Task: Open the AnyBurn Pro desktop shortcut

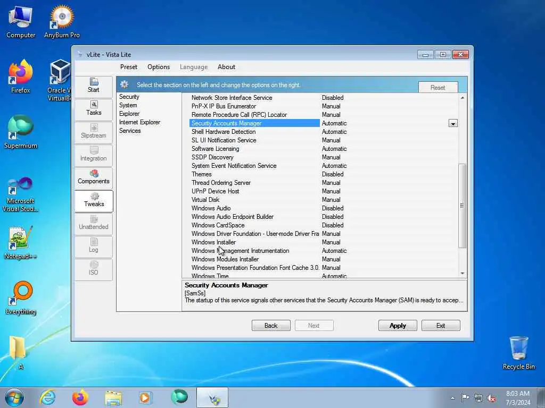Action: pos(62,21)
